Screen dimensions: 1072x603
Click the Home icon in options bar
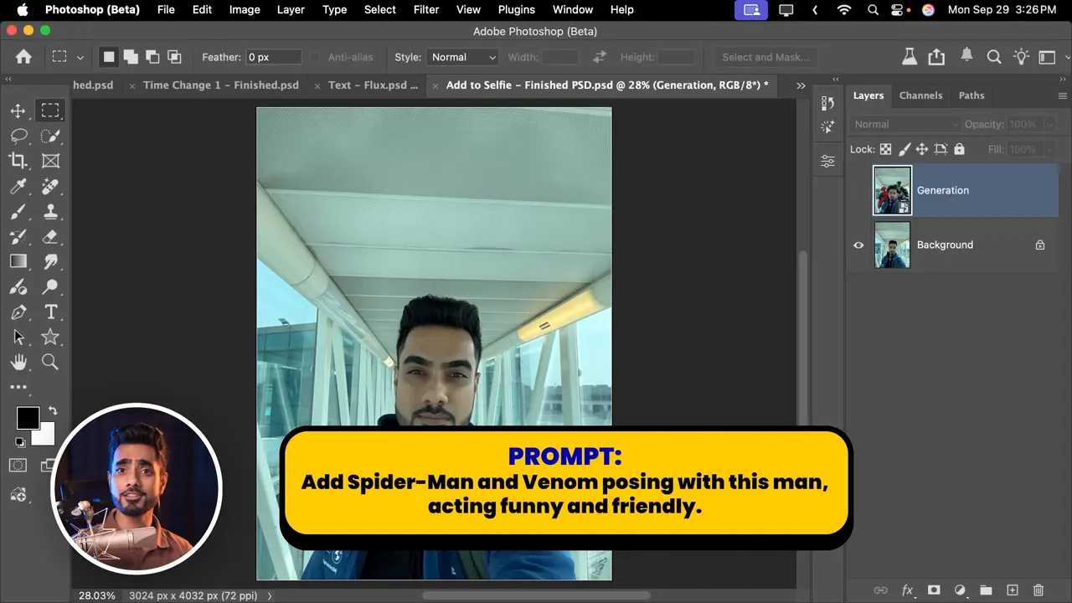tap(23, 57)
